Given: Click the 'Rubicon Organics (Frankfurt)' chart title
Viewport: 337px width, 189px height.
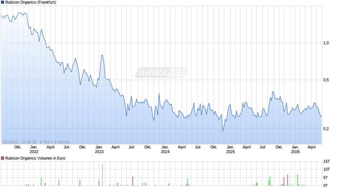Looking at the screenshot, I should (30, 3).
